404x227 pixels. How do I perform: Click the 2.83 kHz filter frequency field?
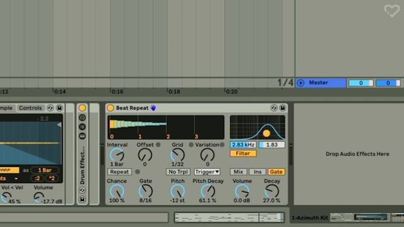pyautogui.click(x=243, y=144)
